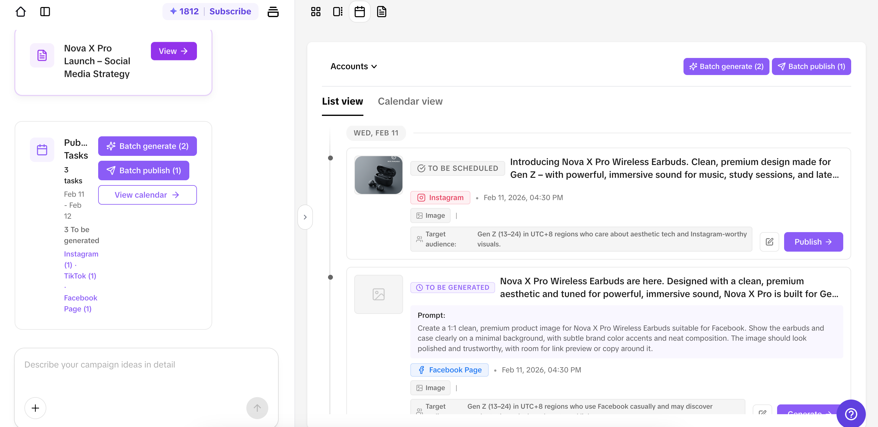Switch to Calendar view tab
The width and height of the screenshot is (878, 427).
(x=410, y=101)
